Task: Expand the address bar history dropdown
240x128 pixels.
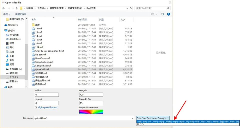Action: coord(127,8)
